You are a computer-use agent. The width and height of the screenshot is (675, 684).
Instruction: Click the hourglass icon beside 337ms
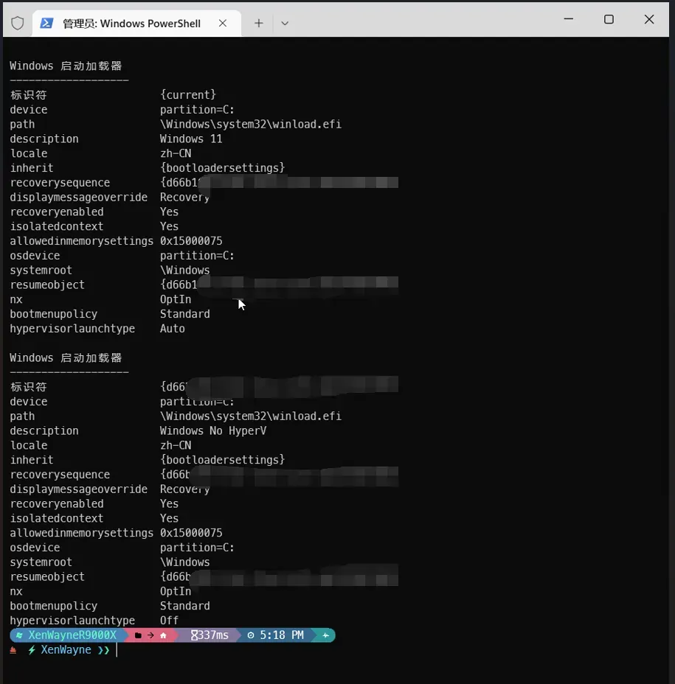194,635
